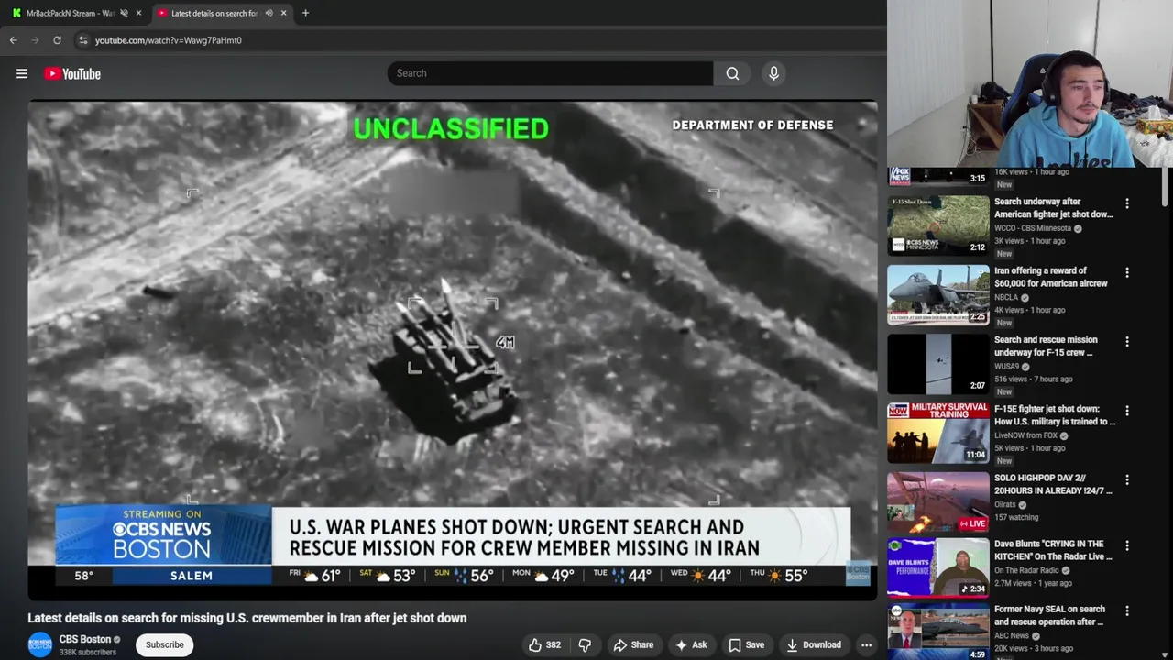
Task: Open the WUSA9 search and rescue thumbnail
Action: click(x=938, y=364)
